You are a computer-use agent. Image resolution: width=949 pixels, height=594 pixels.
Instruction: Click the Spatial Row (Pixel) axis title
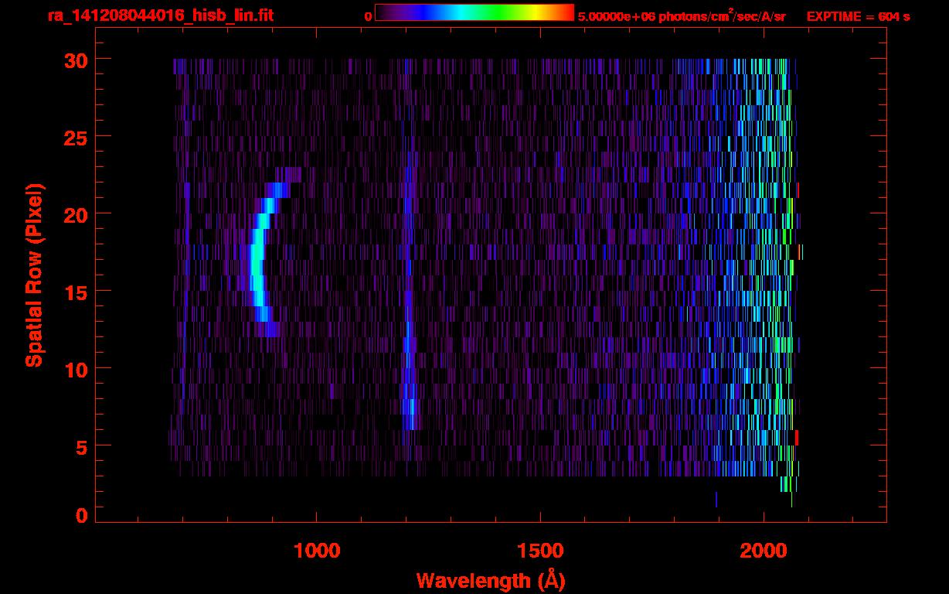tap(34, 275)
